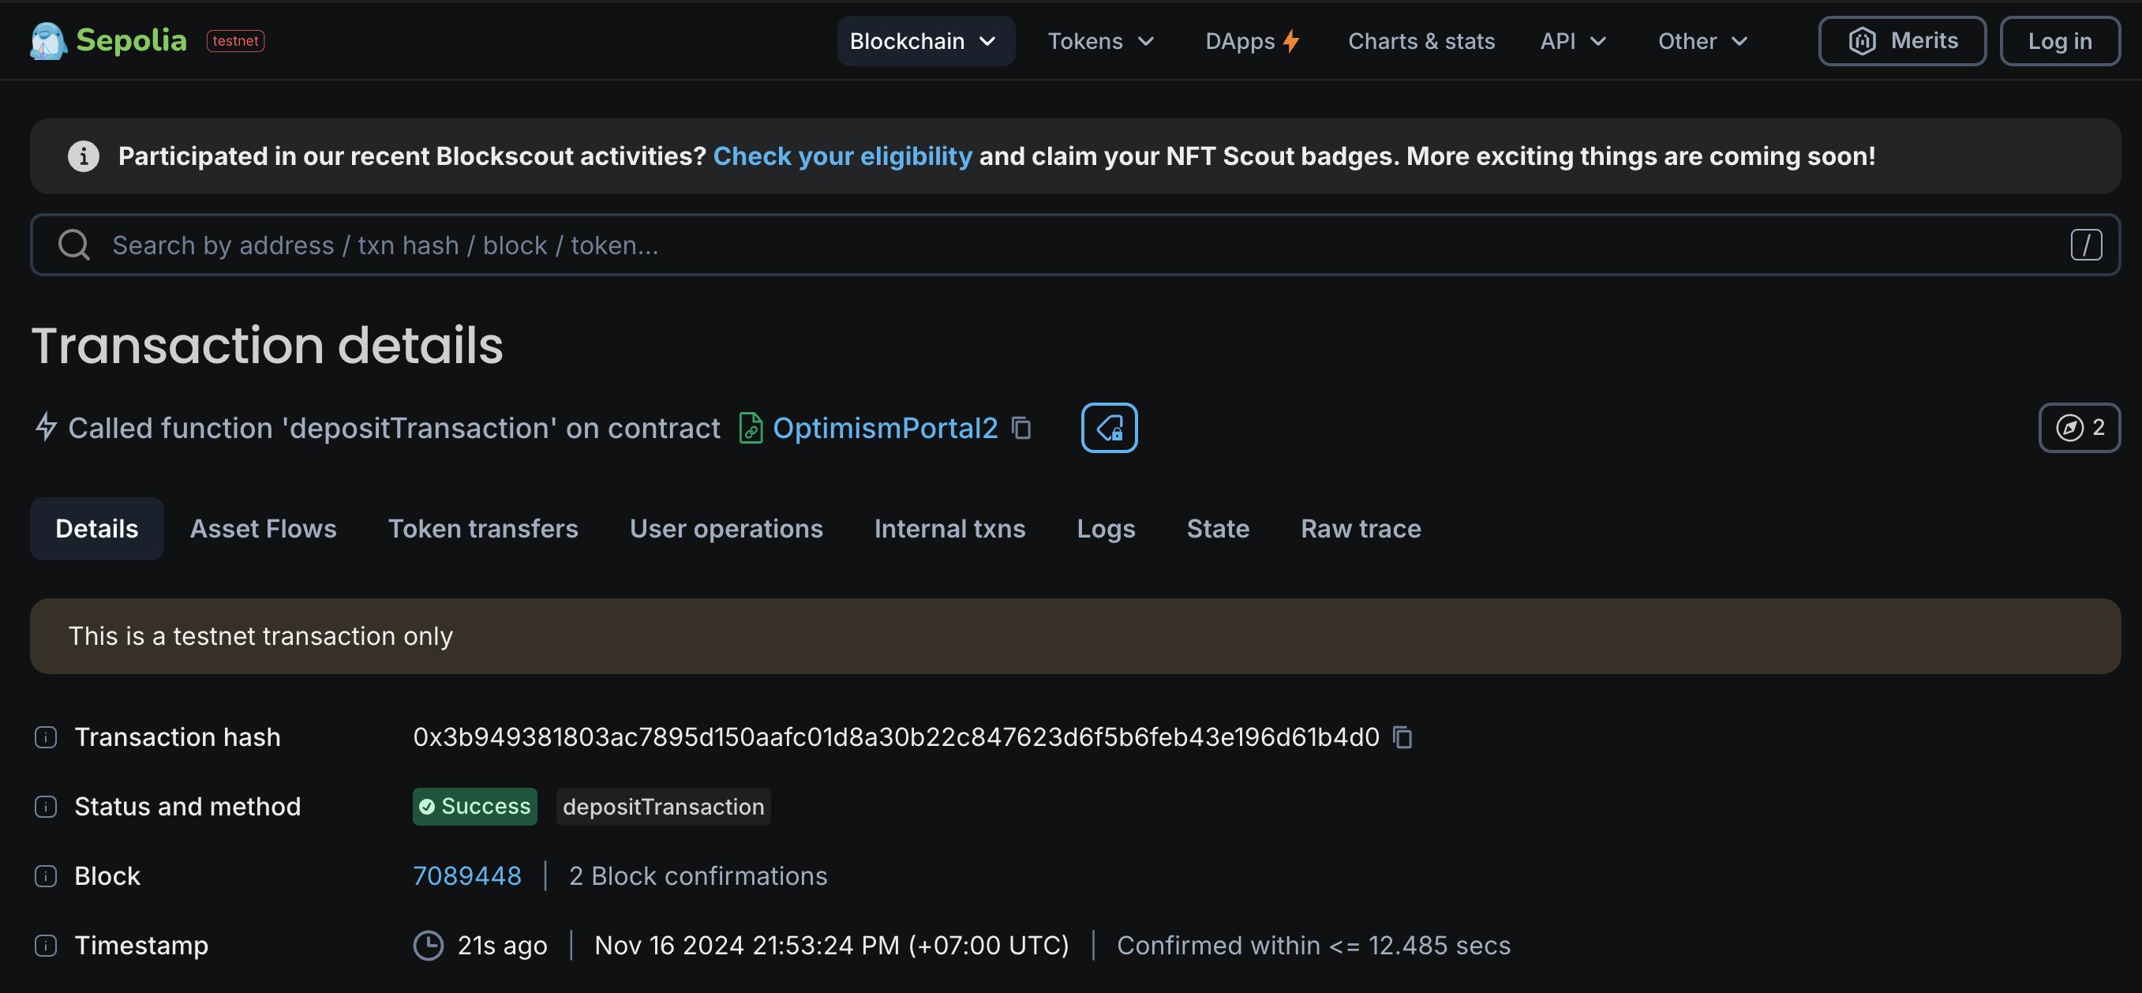Open the State tab
This screenshot has height=993, width=2142.
click(1217, 529)
